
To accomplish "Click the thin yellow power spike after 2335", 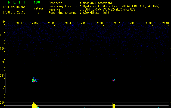I will 91,106.
